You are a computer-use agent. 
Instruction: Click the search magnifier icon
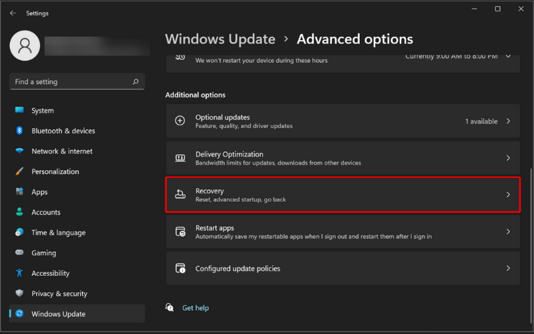point(136,81)
